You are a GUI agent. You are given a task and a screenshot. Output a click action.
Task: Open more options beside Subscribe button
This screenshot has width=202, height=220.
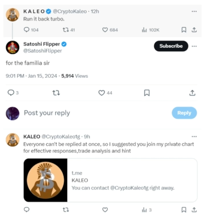(x=194, y=46)
